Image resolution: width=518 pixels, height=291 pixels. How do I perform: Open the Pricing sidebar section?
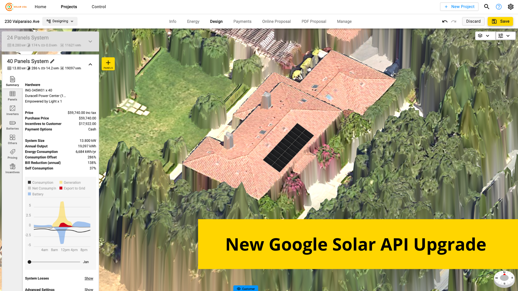pyautogui.click(x=12, y=154)
